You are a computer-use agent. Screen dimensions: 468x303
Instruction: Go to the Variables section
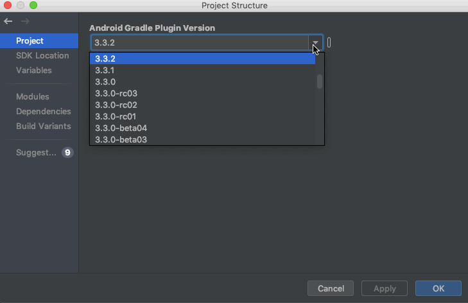(x=34, y=71)
